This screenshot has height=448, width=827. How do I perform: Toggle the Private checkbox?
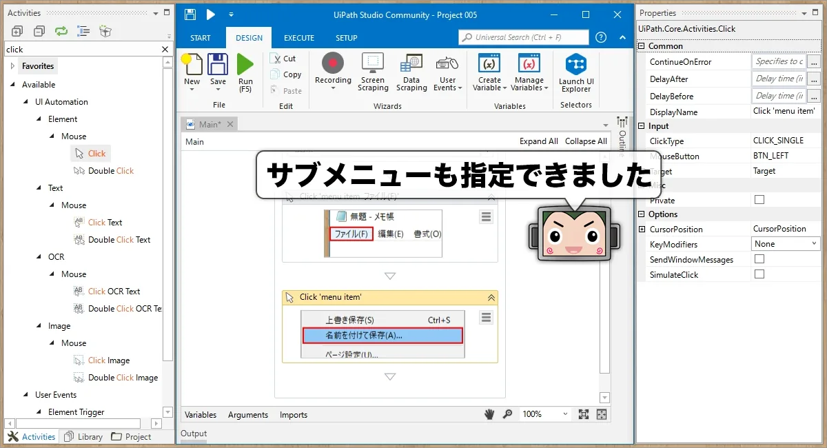pos(759,200)
